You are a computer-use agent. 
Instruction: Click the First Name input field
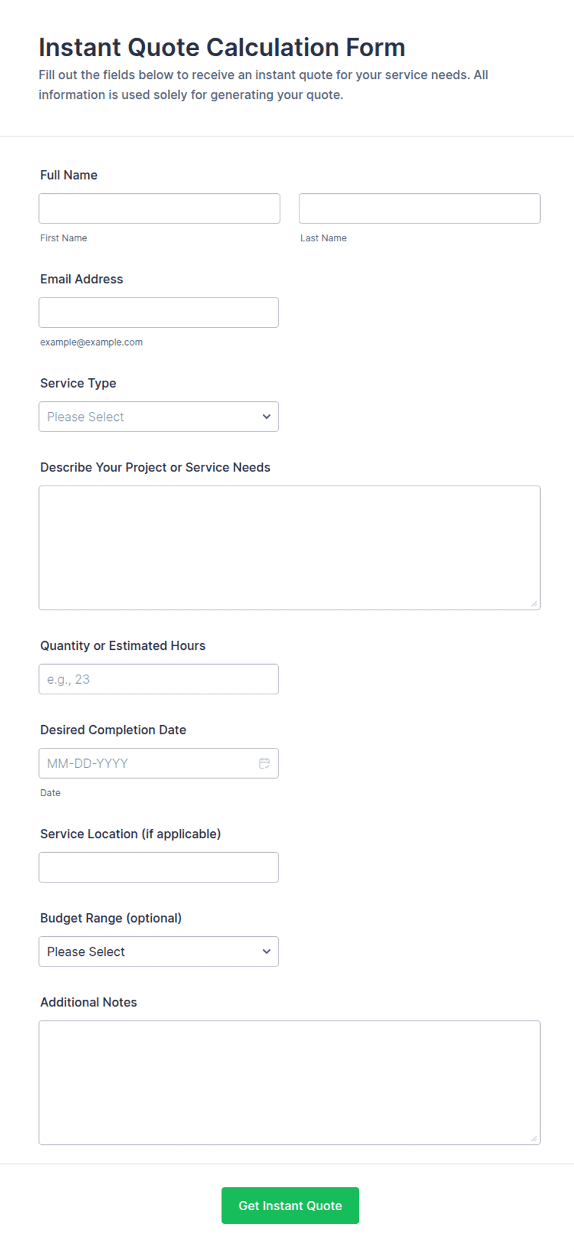pyautogui.click(x=159, y=209)
